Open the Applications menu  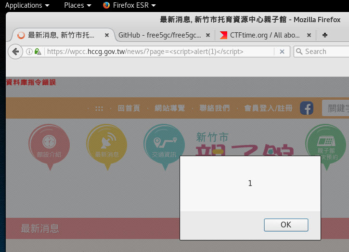pos(27,5)
